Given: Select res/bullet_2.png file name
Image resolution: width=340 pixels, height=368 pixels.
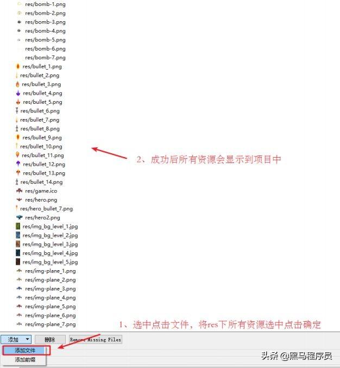Looking at the screenshot, I should pyautogui.click(x=40, y=76).
